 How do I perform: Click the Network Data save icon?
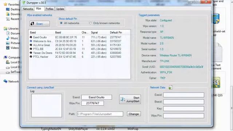tap(170, 87)
